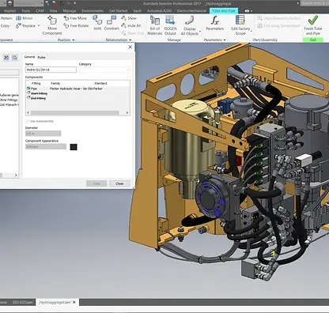329x313 pixels.
Task: Expand the Replace dropdown arrow
Action: [39, 25]
